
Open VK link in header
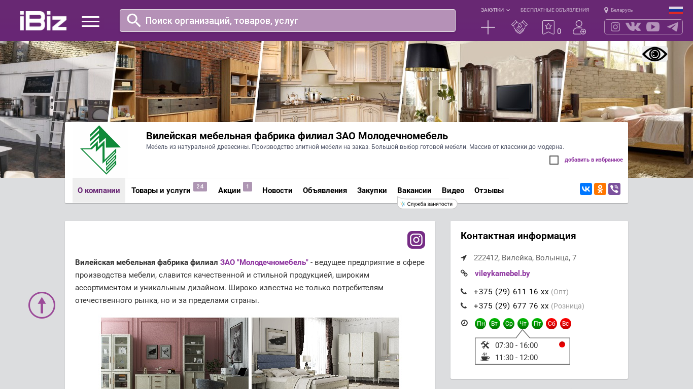coord(633,27)
